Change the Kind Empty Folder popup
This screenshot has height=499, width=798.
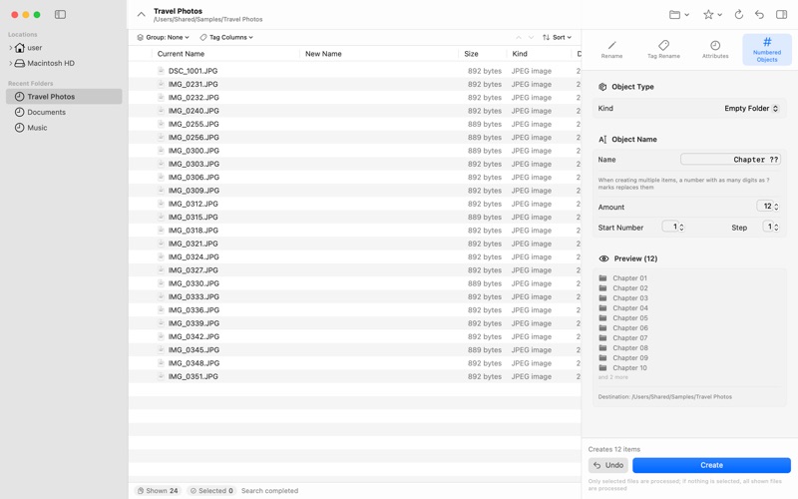pos(751,108)
